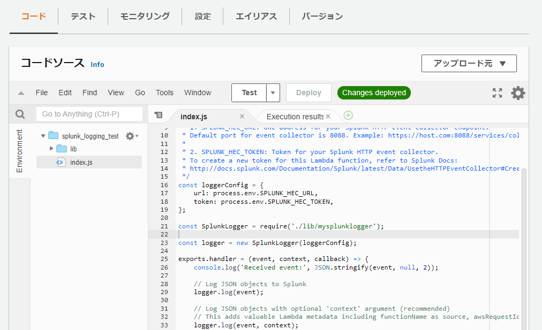Viewport: 542px width, 330px height.
Task: Open the Test button dropdown arrow
Action: click(273, 93)
